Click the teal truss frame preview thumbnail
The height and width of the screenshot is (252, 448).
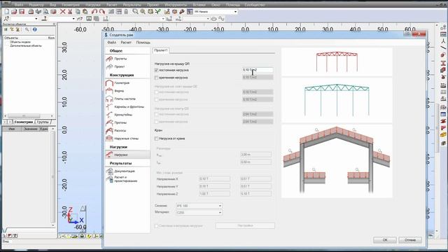click(x=337, y=100)
